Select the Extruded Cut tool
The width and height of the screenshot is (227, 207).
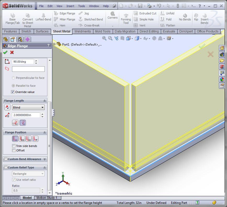click(145, 13)
